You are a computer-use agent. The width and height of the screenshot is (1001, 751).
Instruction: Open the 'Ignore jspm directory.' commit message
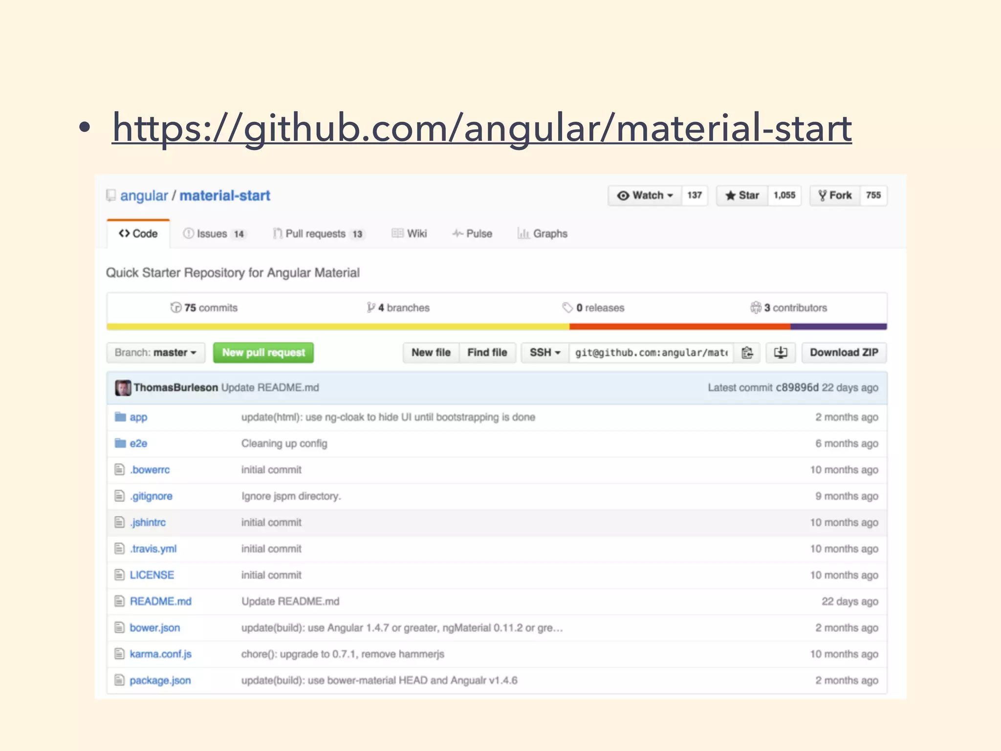pyautogui.click(x=291, y=496)
